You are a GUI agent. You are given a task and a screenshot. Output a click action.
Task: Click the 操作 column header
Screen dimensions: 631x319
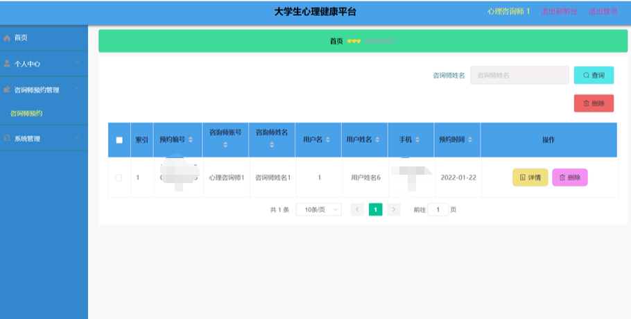[x=548, y=140]
